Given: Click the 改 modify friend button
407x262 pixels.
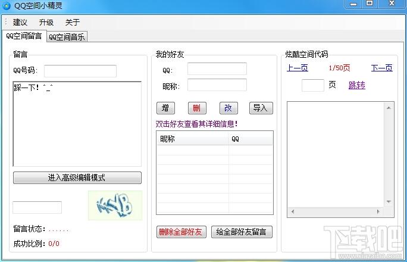Looking at the screenshot, I should (228, 108).
